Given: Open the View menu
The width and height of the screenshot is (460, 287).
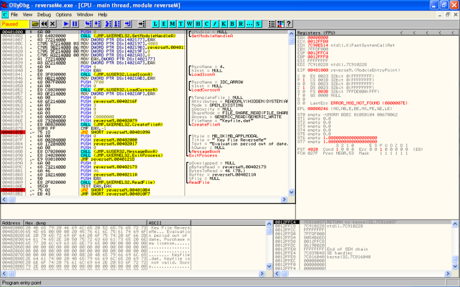Looking at the screenshot, I should 27,15.
